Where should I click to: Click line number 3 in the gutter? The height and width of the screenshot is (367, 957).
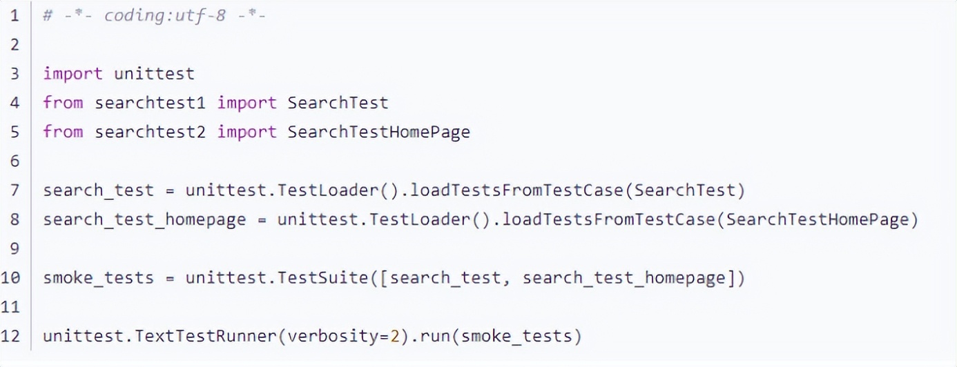click(15, 74)
